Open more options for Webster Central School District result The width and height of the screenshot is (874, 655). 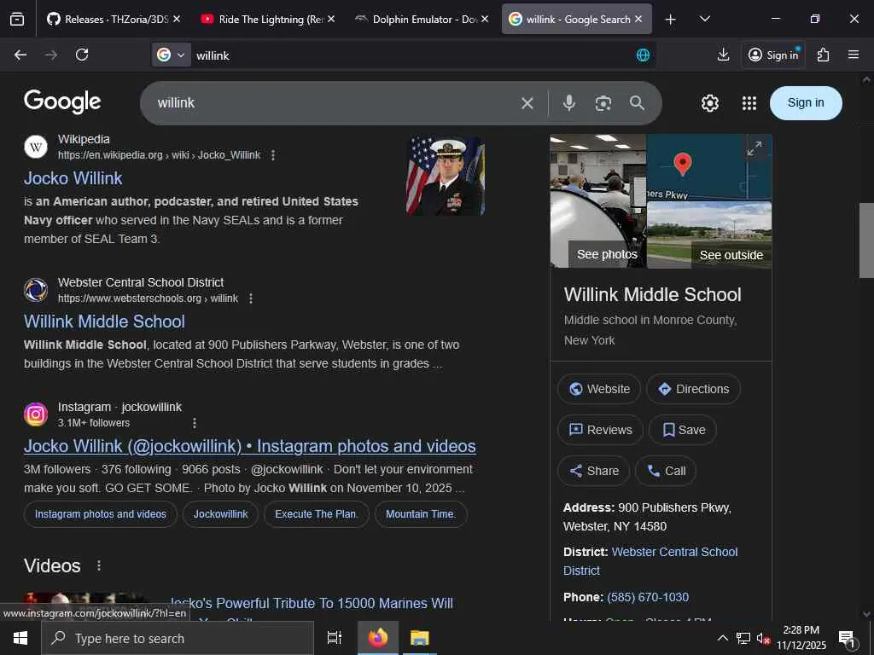coord(251,299)
